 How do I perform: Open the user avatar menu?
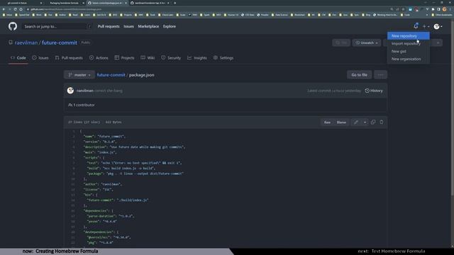(x=438, y=26)
